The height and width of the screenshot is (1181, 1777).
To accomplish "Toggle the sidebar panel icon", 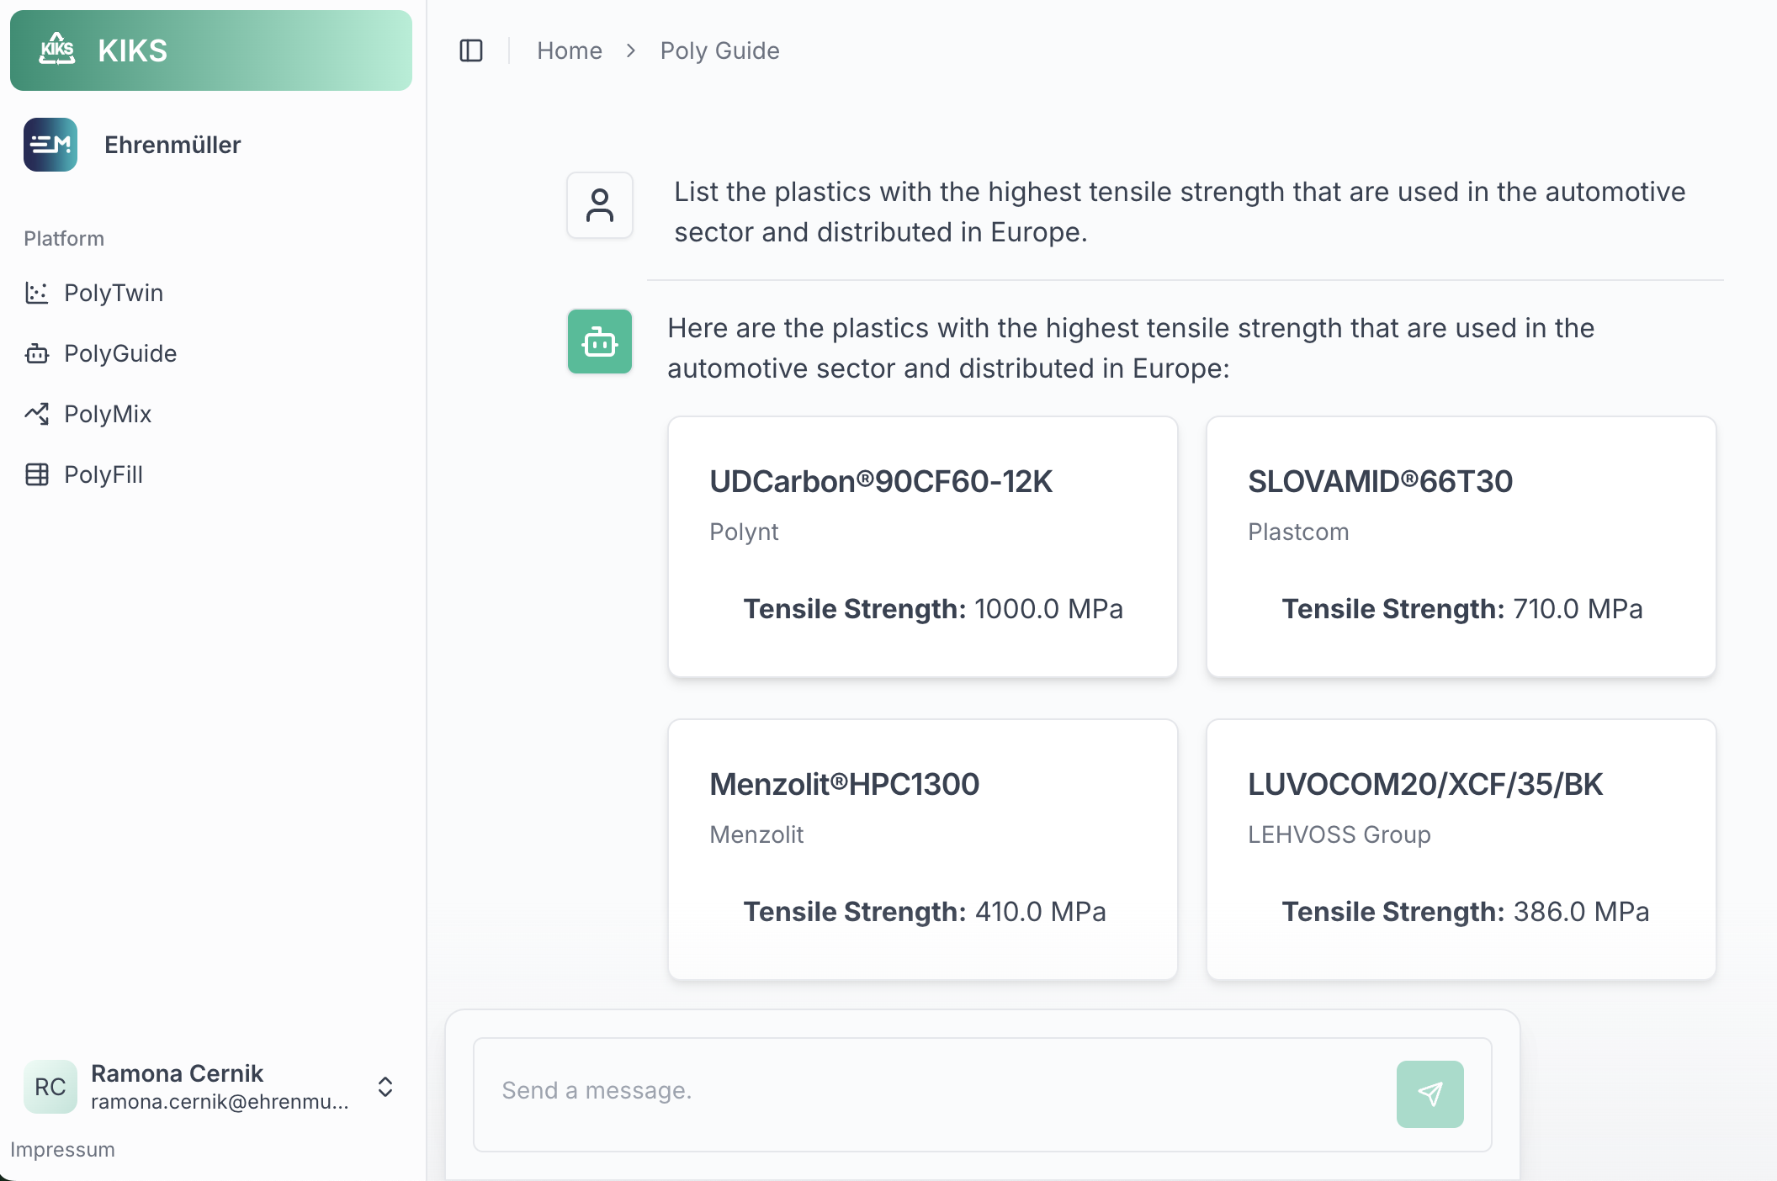I will pyautogui.click(x=471, y=50).
